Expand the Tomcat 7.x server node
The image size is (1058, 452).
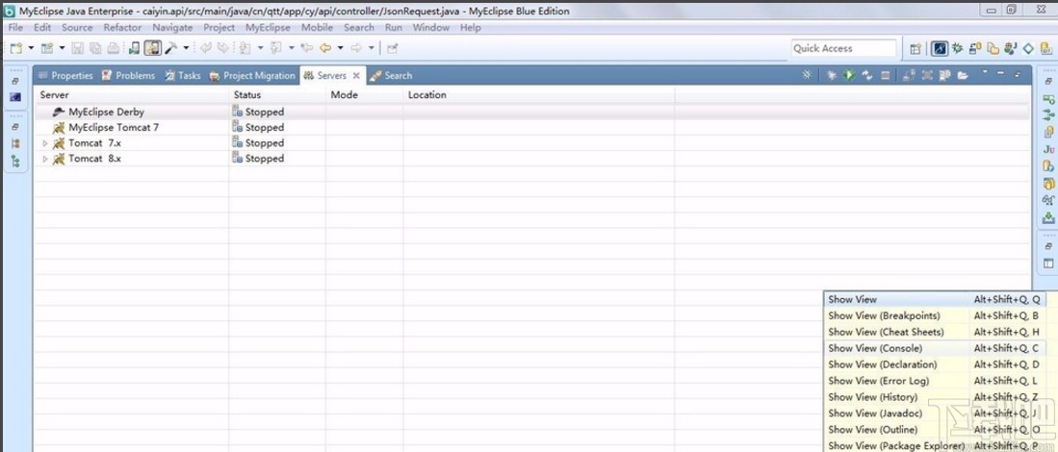(x=45, y=142)
